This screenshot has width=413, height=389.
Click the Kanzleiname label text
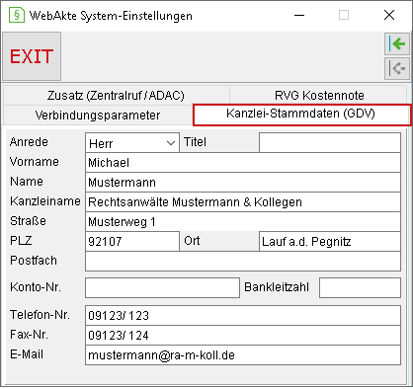(x=45, y=201)
